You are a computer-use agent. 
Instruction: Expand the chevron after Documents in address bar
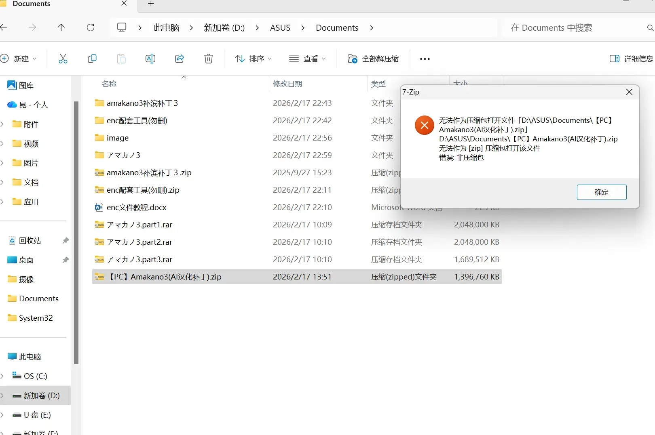pyautogui.click(x=372, y=28)
